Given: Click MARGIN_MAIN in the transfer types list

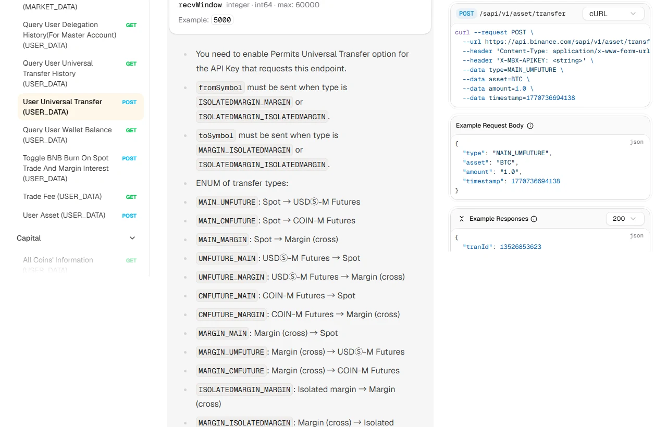Looking at the screenshot, I should coord(223,333).
